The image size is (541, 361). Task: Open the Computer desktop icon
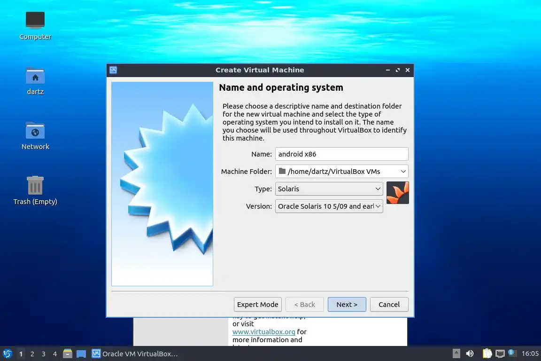pos(35,26)
